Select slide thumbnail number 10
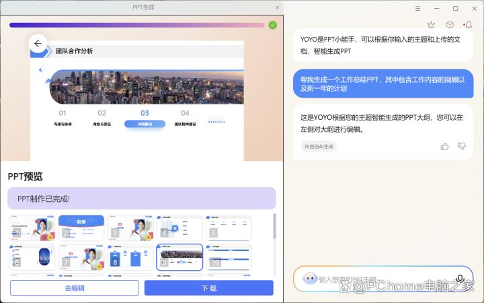The width and height of the screenshot is (484, 303). 229,257
